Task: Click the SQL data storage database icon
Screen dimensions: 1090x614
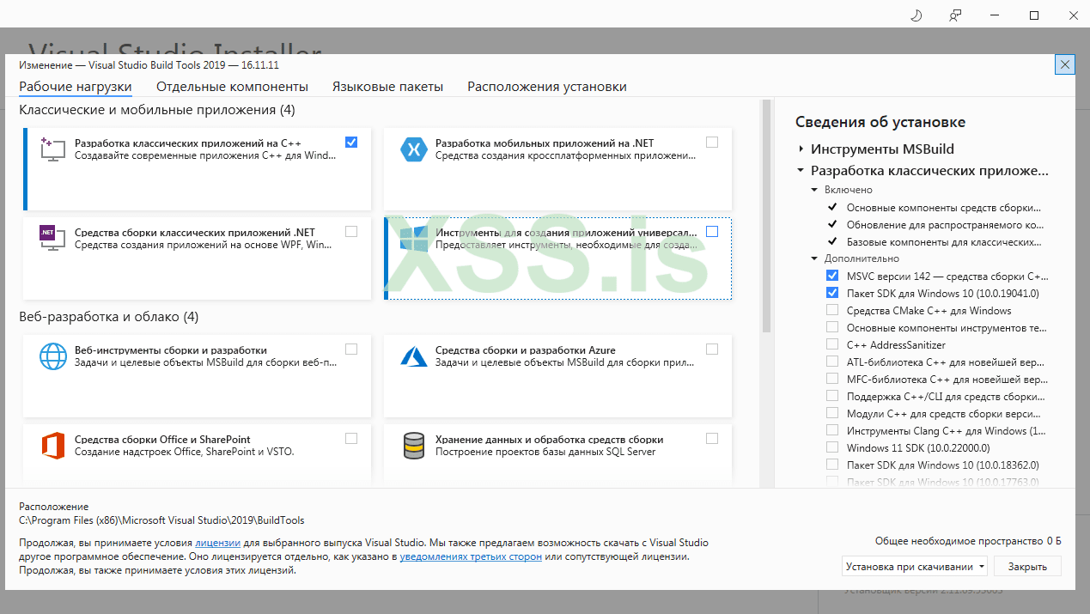Action: (414, 446)
